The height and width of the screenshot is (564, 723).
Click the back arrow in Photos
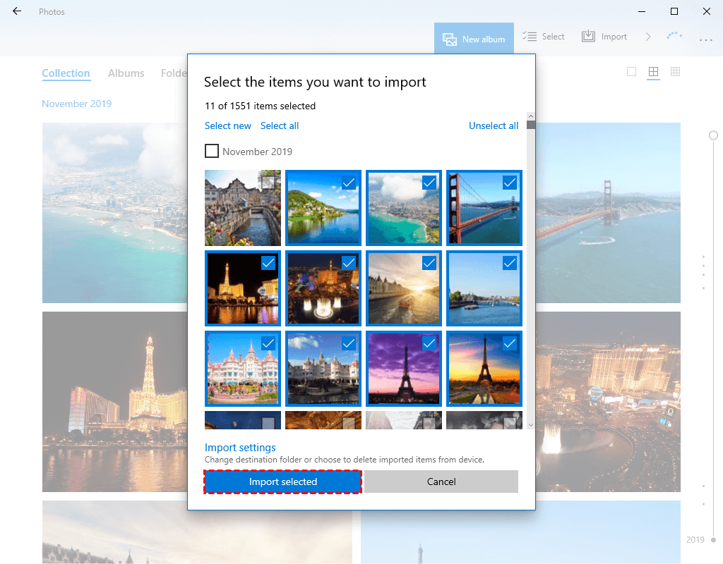(16, 11)
